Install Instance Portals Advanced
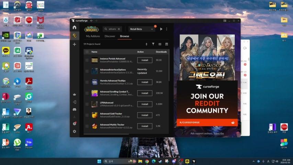293x165 pixels. [x=145, y=60]
